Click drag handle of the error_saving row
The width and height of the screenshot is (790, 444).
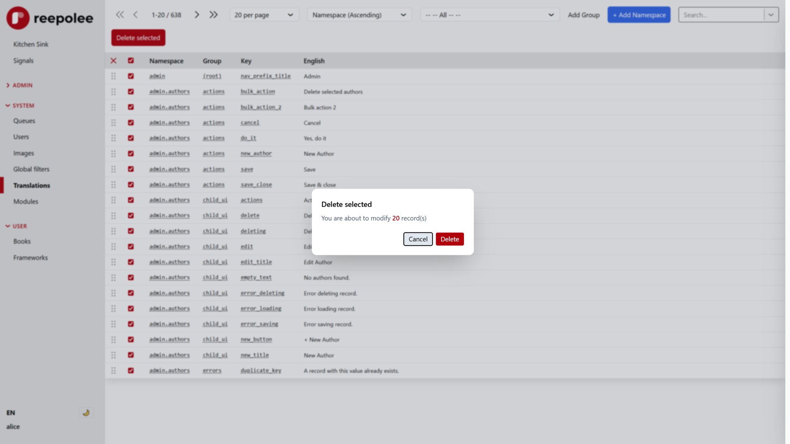coord(114,324)
